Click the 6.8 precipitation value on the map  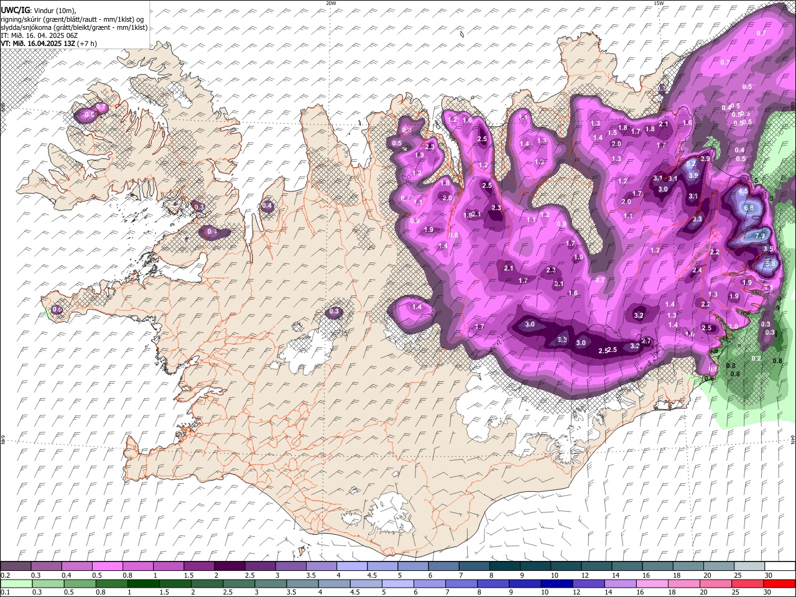(749, 208)
